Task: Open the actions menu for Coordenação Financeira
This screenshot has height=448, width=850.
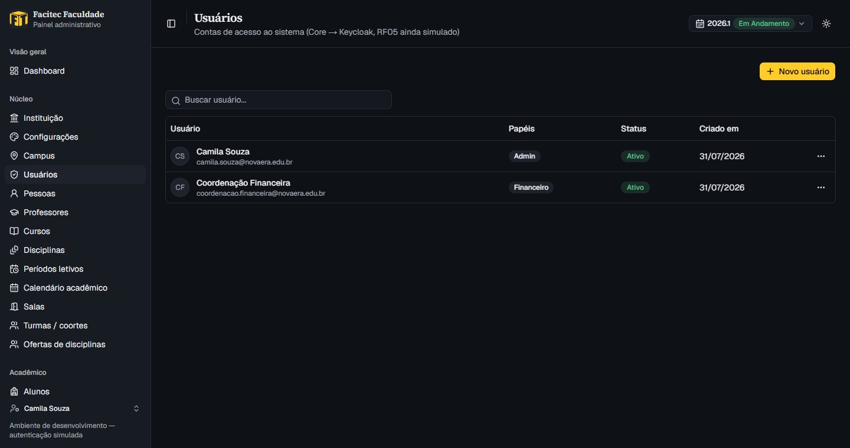Action: (821, 187)
